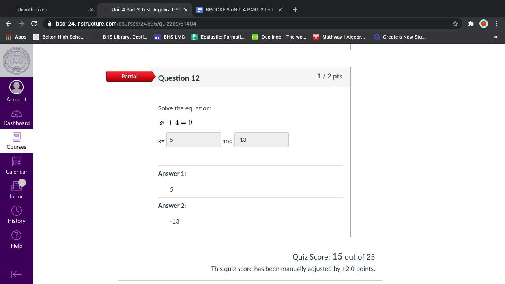Open the Belton High School bookmark

[59, 37]
